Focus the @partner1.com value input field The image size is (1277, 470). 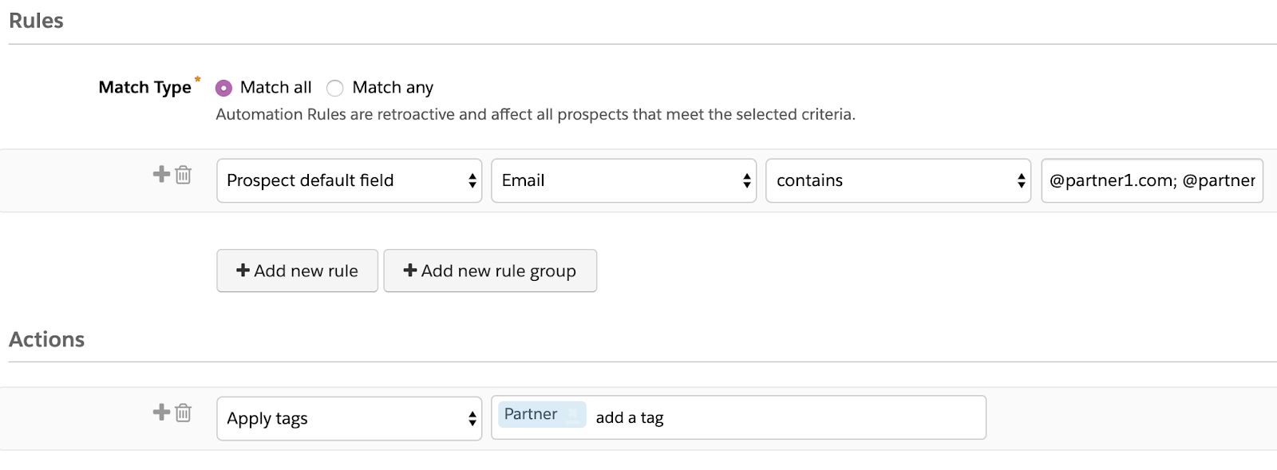point(1151,180)
